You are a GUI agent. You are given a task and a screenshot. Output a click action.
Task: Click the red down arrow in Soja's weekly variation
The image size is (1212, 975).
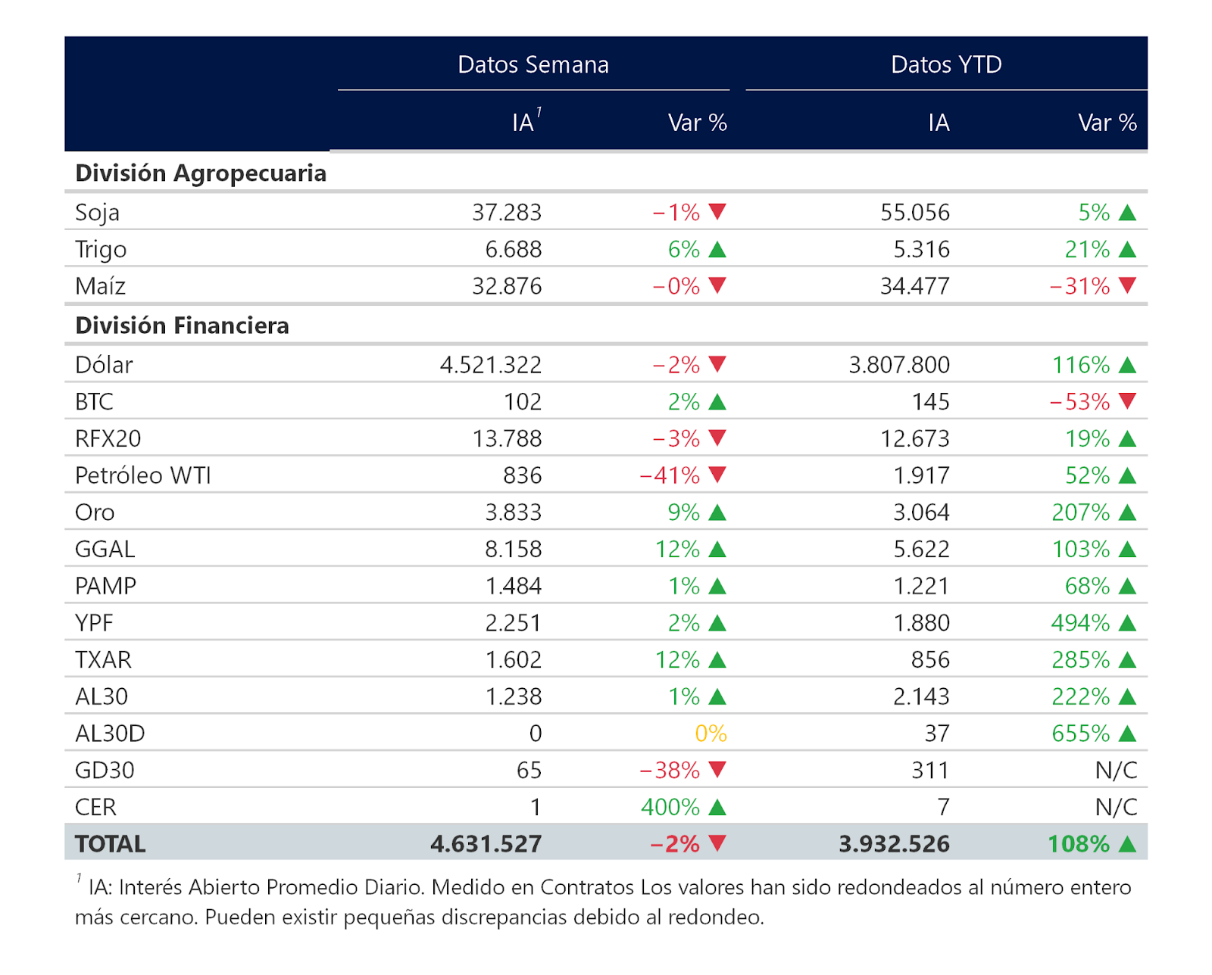[x=717, y=212]
